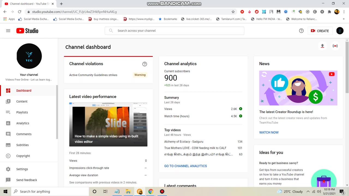Click the latest video performance thumbnail
The width and height of the screenshot is (349, 196).
pos(108,124)
